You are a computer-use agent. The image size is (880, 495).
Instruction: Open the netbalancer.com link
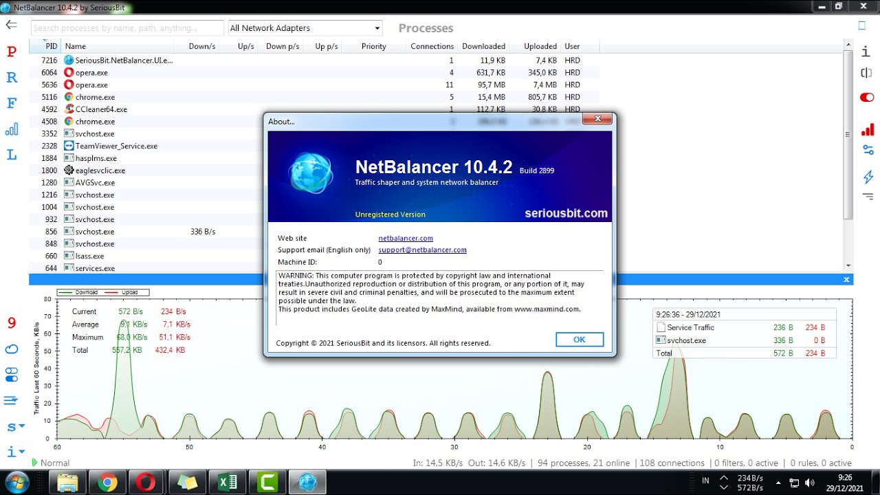406,238
